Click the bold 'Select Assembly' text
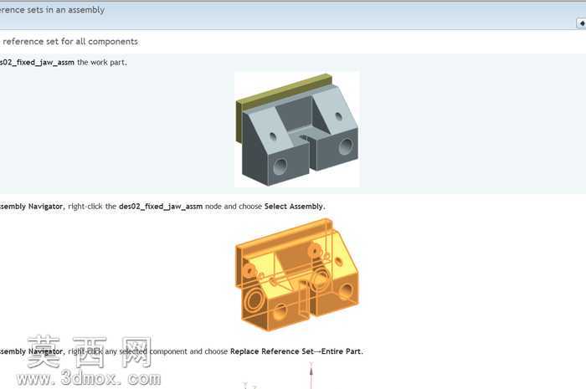 [x=294, y=207]
